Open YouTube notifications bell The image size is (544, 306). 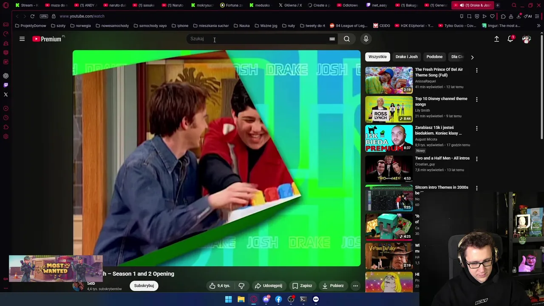click(x=510, y=39)
